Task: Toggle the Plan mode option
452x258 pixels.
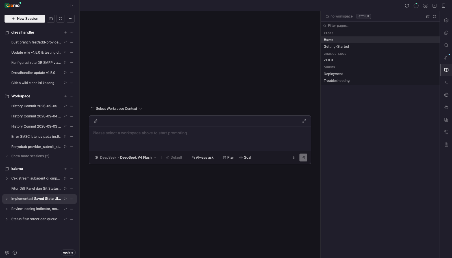Action: pyautogui.click(x=229, y=158)
